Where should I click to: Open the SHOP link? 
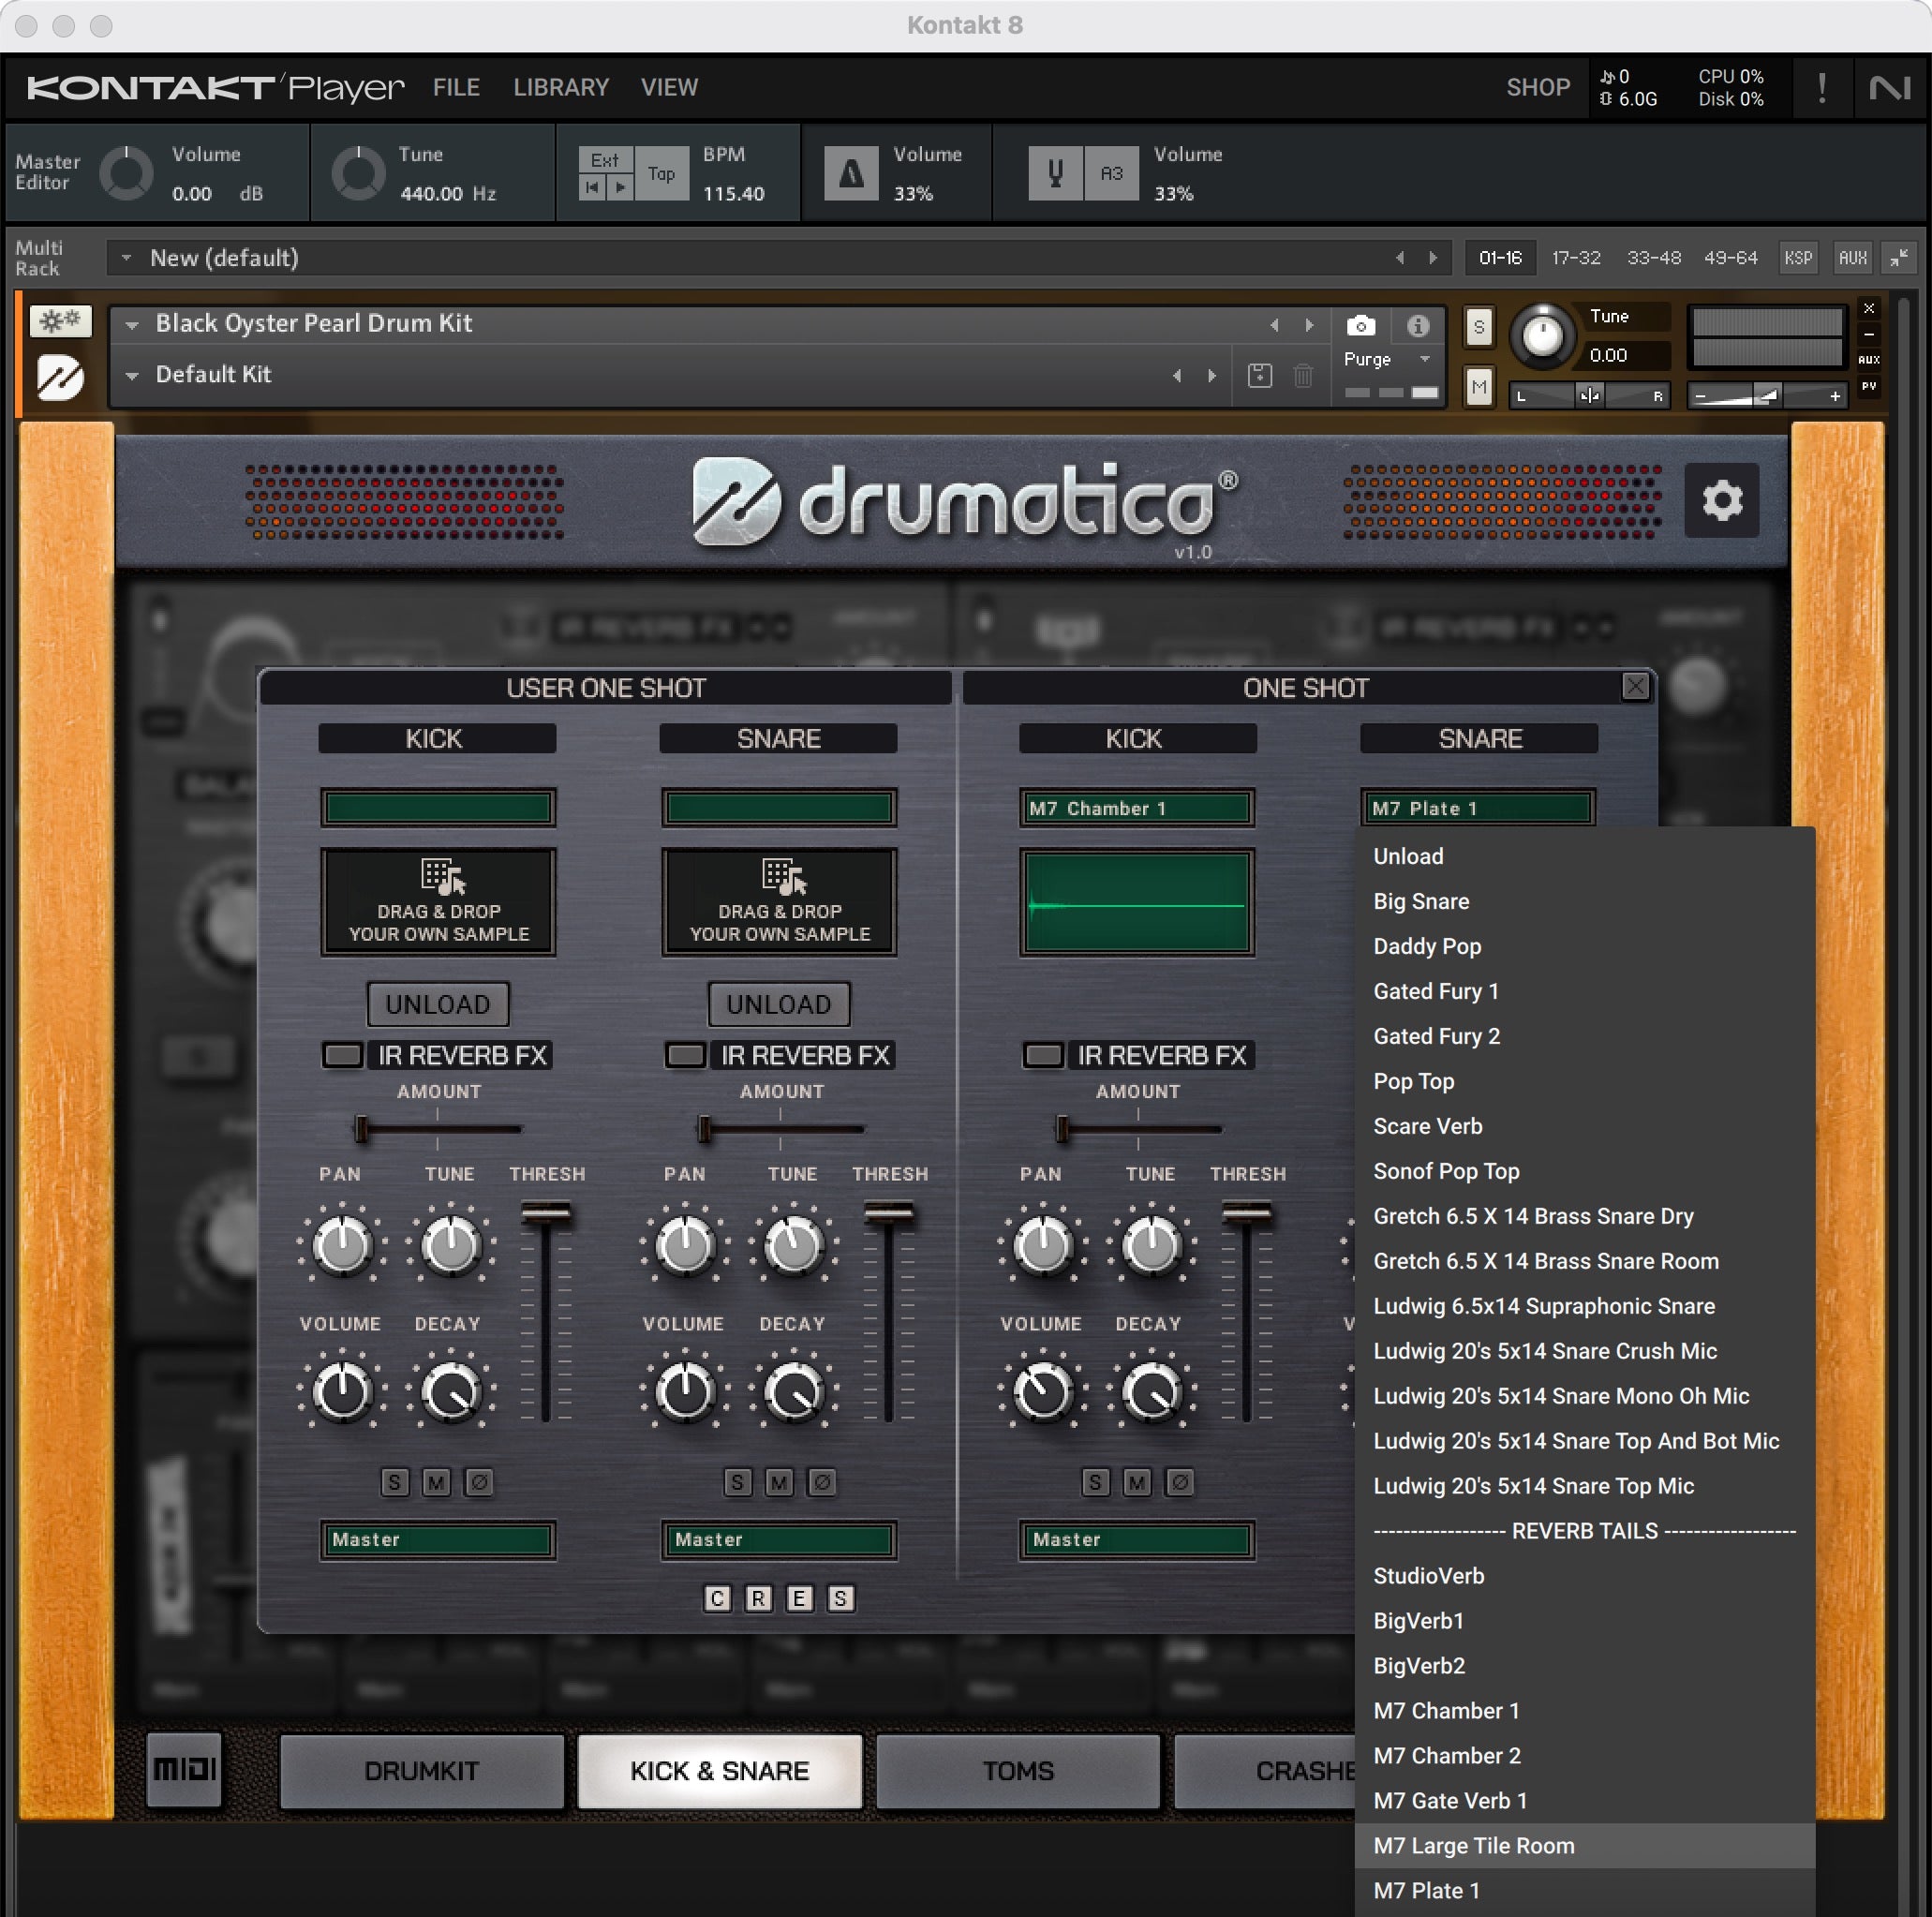tap(1538, 88)
